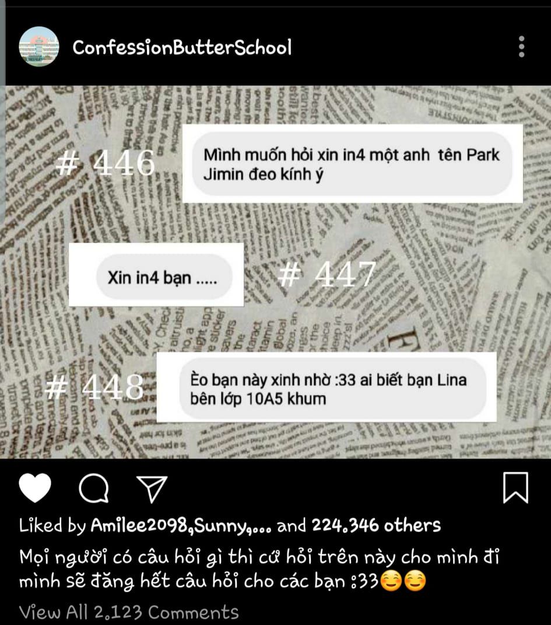Select confession #448 message about Lina
The image size is (551, 625).
point(332,389)
